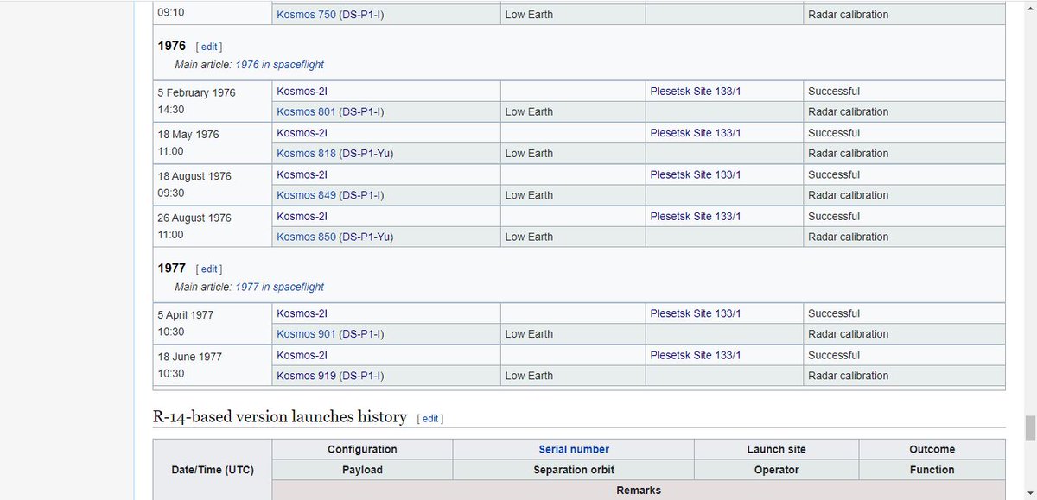Select the 26 August 1976 date cell
This screenshot has height=500, width=1037.
[213, 226]
